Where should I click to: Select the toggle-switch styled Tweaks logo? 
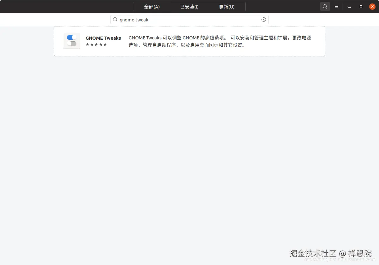(x=72, y=41)
